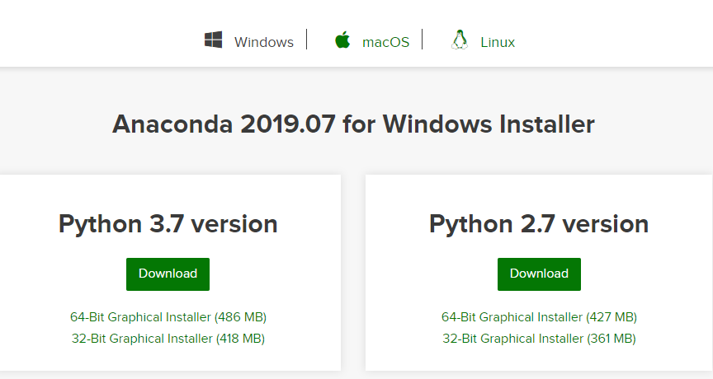Switch to the Windows tab label
Screen dimensions: 713x379
[x=263, y=42]
